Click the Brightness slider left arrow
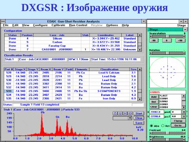The image size is (189, 142). [x=151, y=140]
